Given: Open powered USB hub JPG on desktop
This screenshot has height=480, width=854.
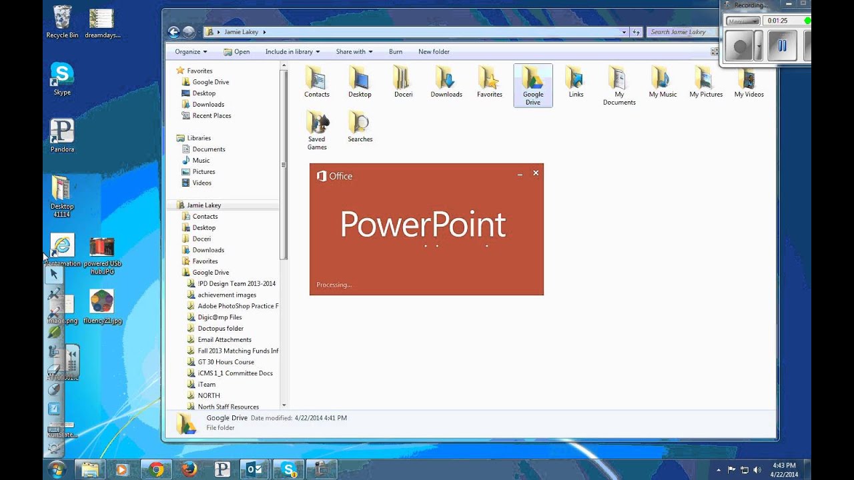Looking at the screenshot, I should 102,256.
